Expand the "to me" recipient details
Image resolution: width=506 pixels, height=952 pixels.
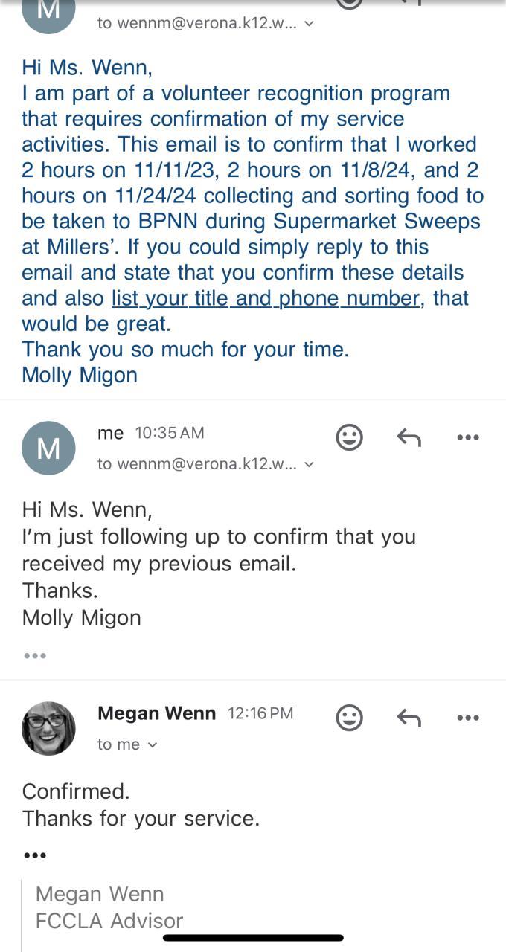153,745
